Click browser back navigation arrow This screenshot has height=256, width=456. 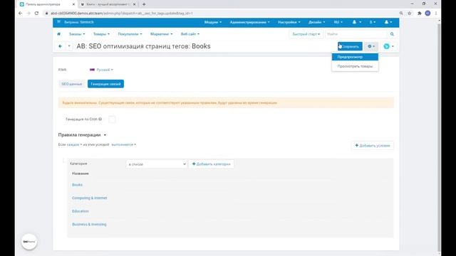point(20,13)
